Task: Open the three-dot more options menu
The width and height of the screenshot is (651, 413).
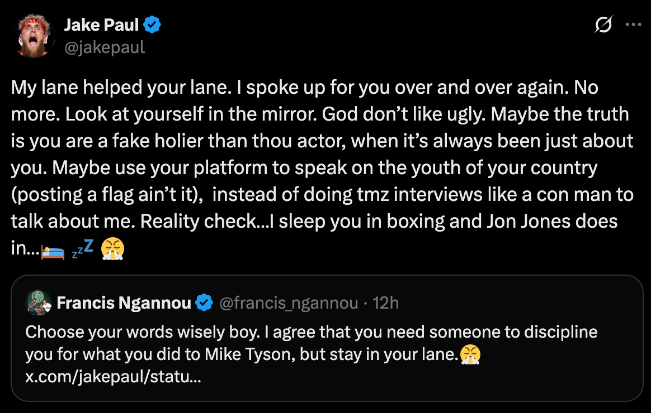Action: (633, 25)
